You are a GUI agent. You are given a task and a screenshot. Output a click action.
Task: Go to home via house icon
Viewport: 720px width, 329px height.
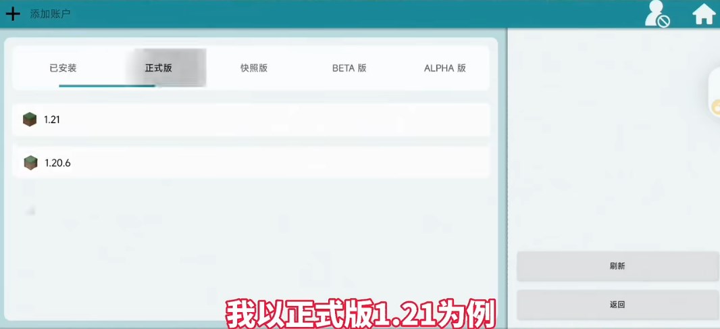click(704, 14)
